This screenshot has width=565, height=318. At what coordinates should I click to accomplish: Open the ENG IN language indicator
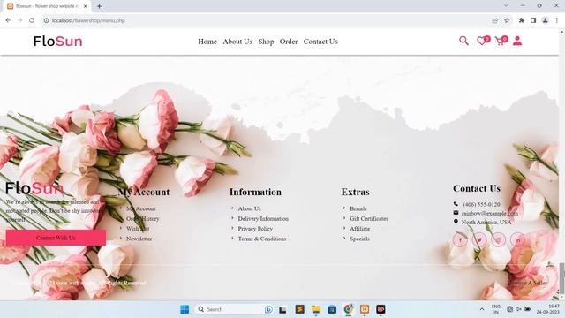(496, 309)
